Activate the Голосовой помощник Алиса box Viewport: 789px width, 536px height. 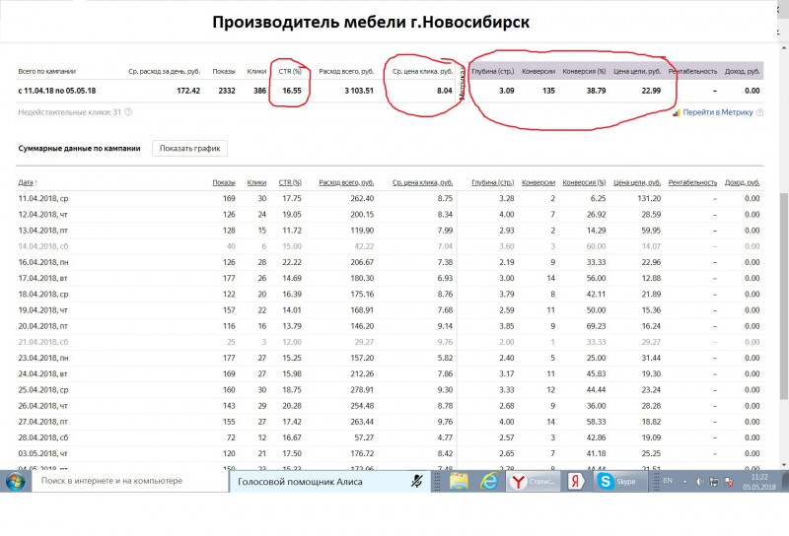(x=329, y=481)
